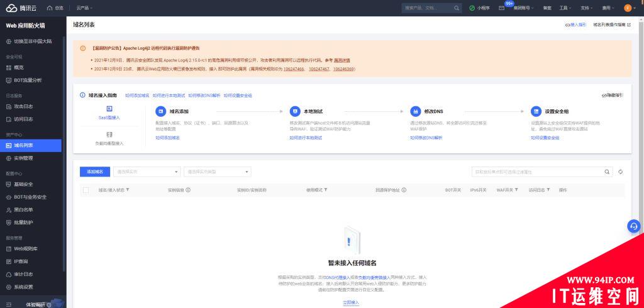
Task: Click the table search magnifier icon
Action: (x=607, y=172)
